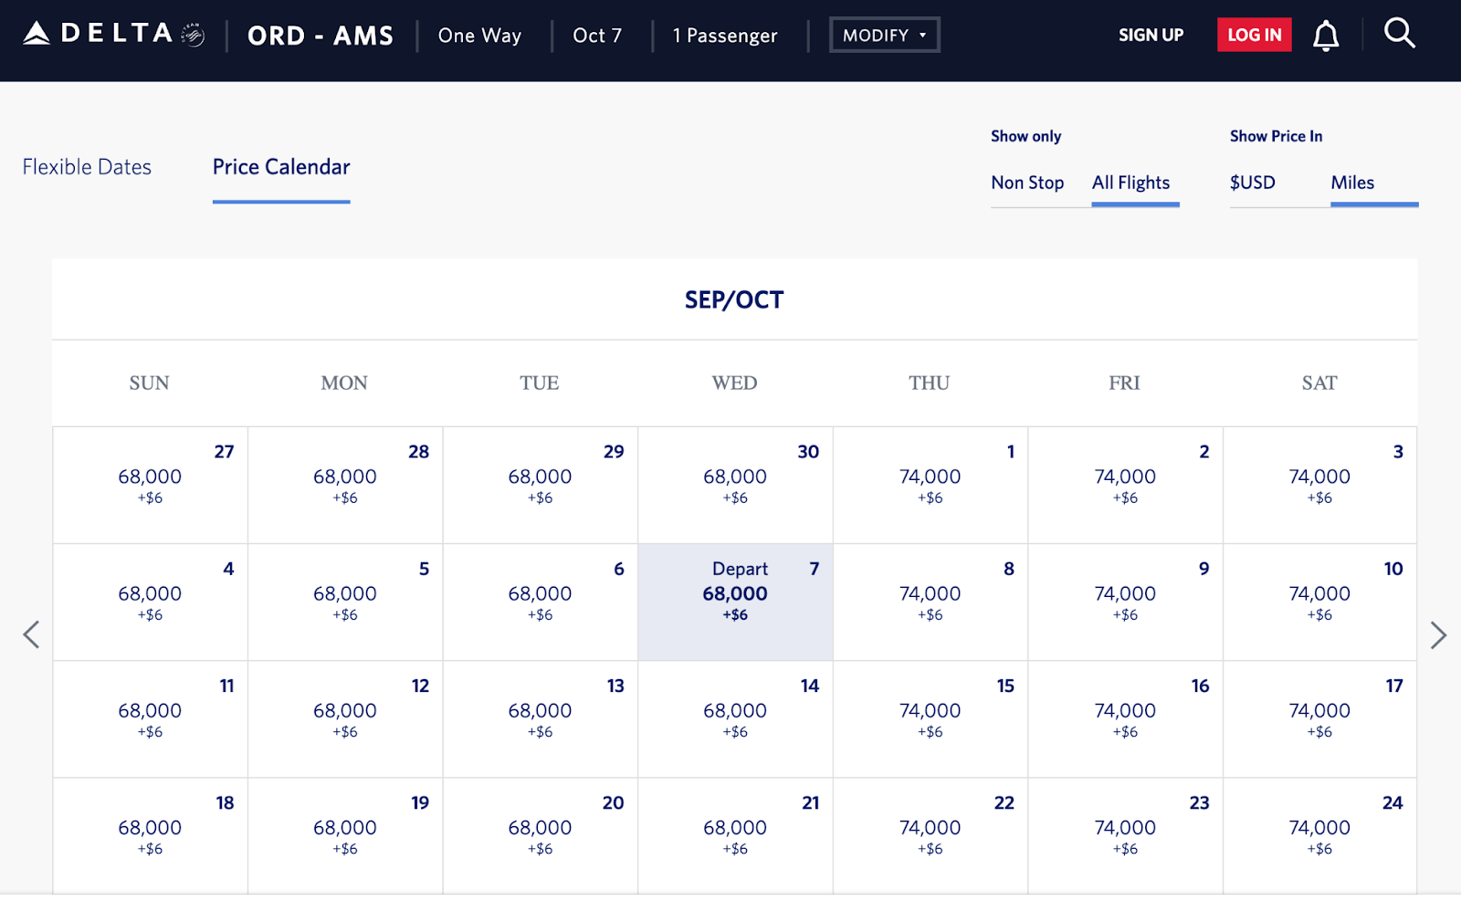The width and height of the screenshot is (1461, 911).
Task: Click the LOG IN button
Action: click(1254, 35)
